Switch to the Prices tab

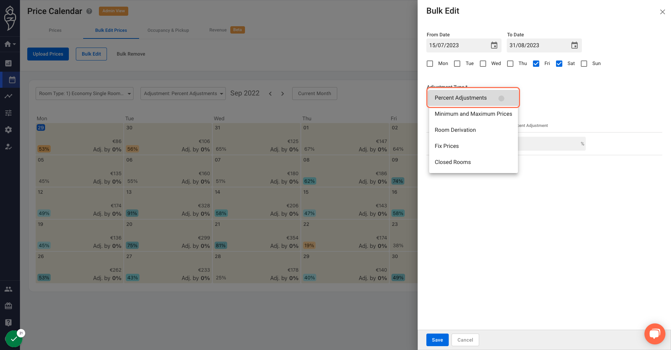click(x=55, y=30)
